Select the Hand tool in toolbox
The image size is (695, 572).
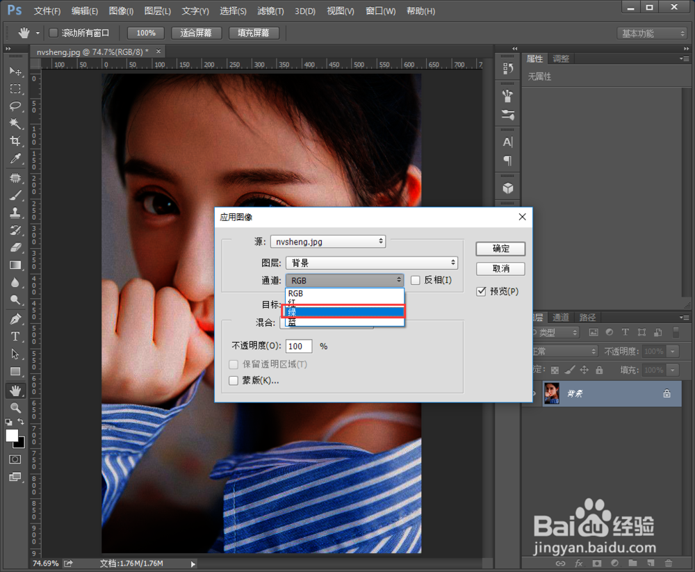pos(15,391)
